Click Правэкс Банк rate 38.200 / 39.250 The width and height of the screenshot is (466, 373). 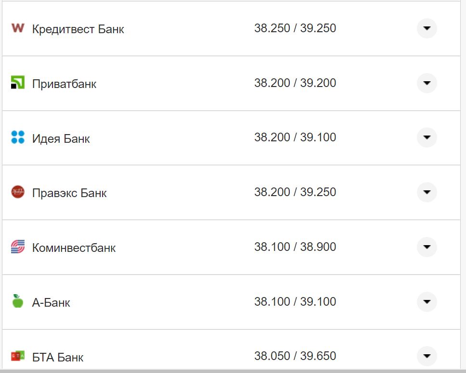click(295, 192)
